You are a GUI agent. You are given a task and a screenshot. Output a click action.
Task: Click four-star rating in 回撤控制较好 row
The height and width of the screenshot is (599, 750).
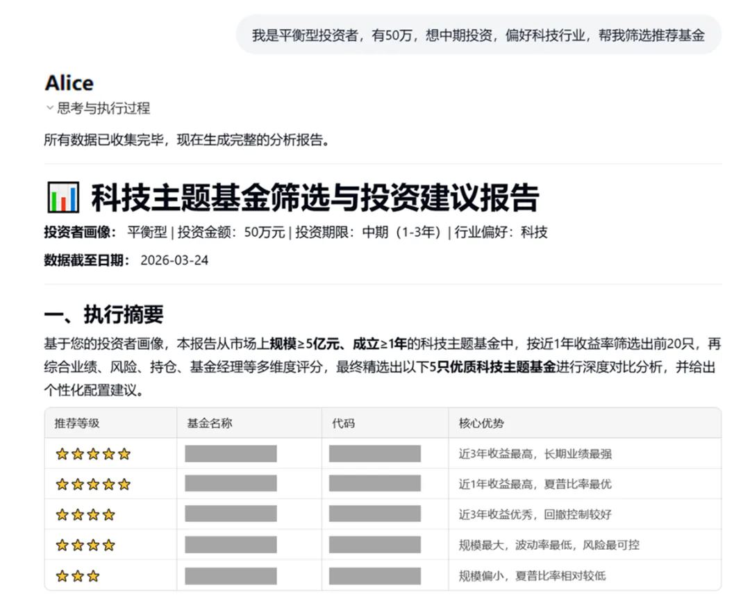[85, 515]
